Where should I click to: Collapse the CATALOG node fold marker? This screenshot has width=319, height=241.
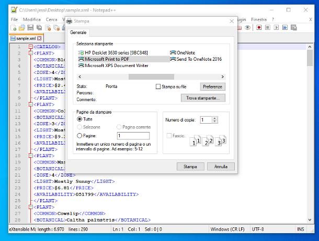(30, 47)
